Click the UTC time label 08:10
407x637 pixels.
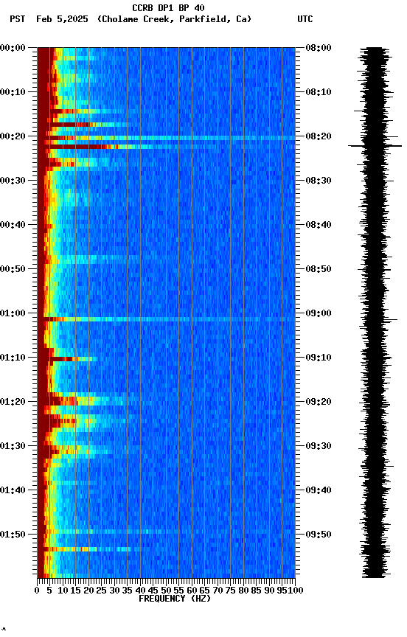[x=319, y=92]
